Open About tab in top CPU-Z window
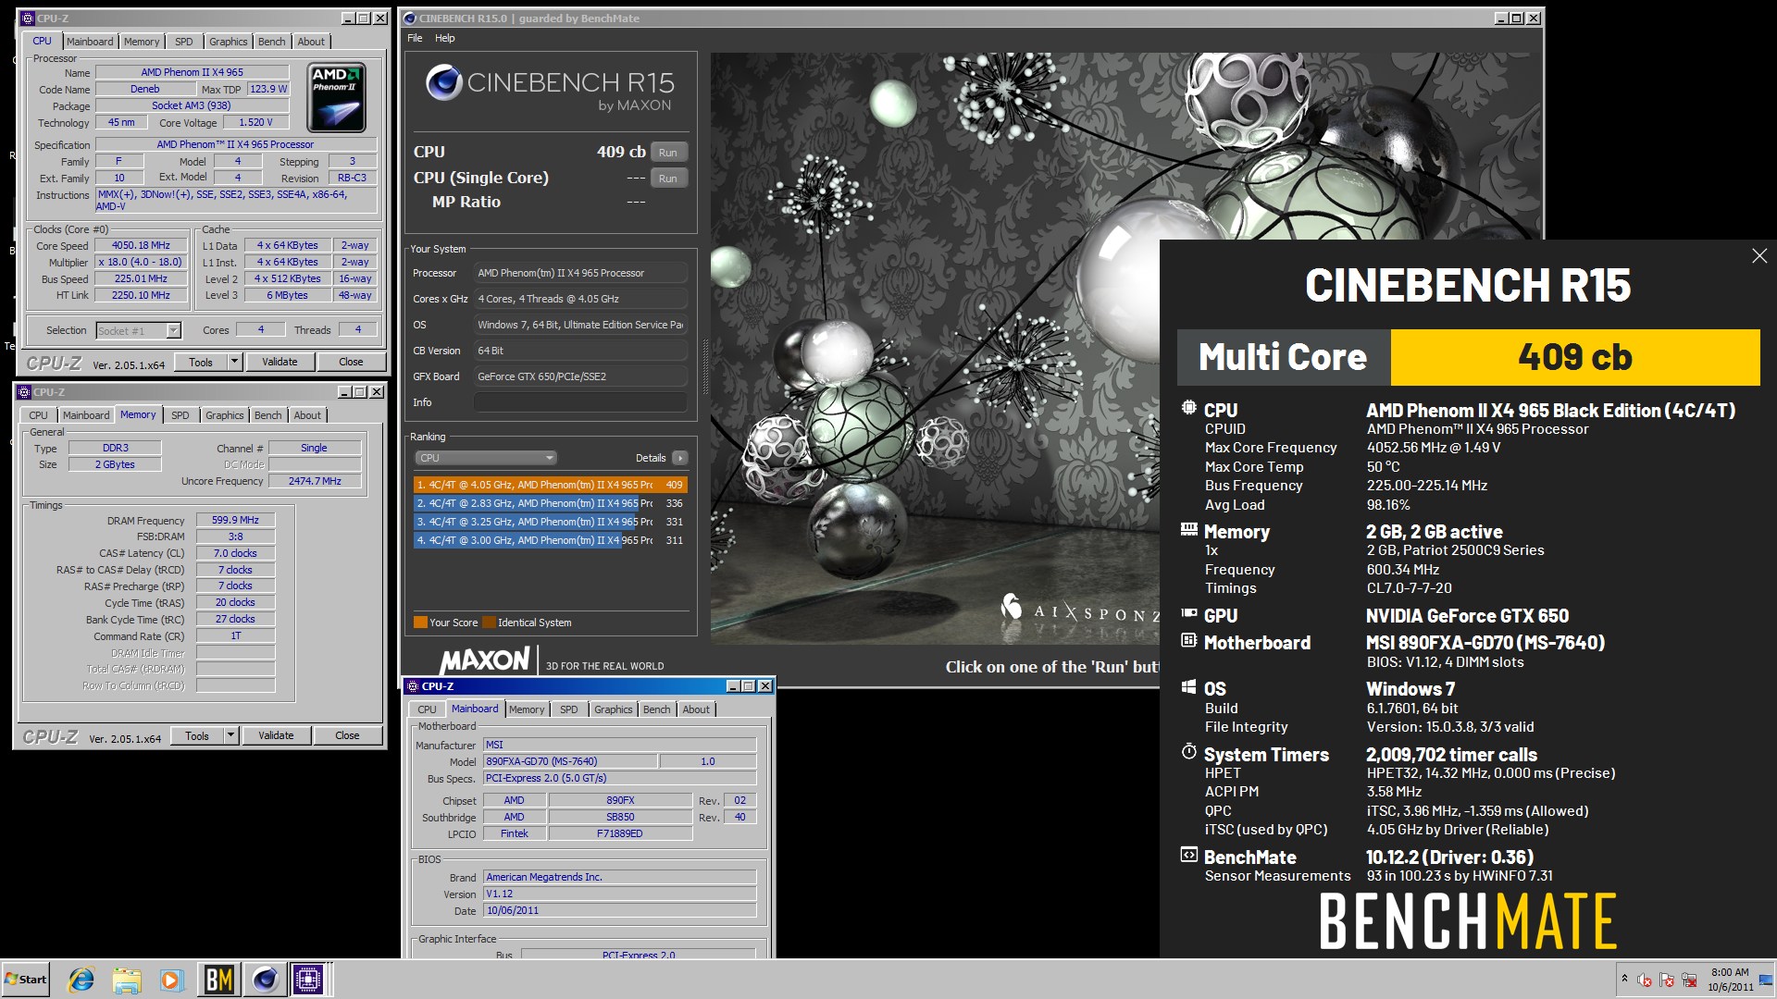Image resolution: width=1777 pixels, height=999 pixels. point(311,42)
